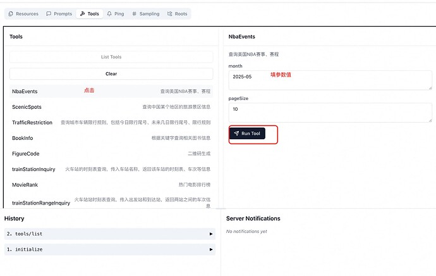
Task: Select the NbaEvents tool row
Action: (x=111, y=91)
